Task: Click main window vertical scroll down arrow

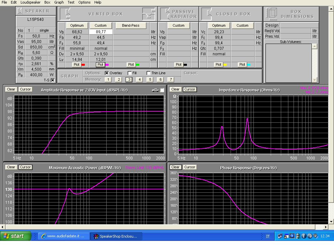Action: 331,222
